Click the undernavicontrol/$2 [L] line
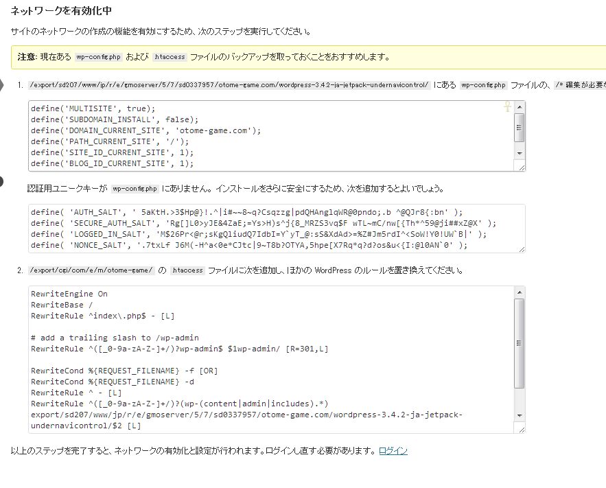606x488 pixels. click(x=86, y=426)
